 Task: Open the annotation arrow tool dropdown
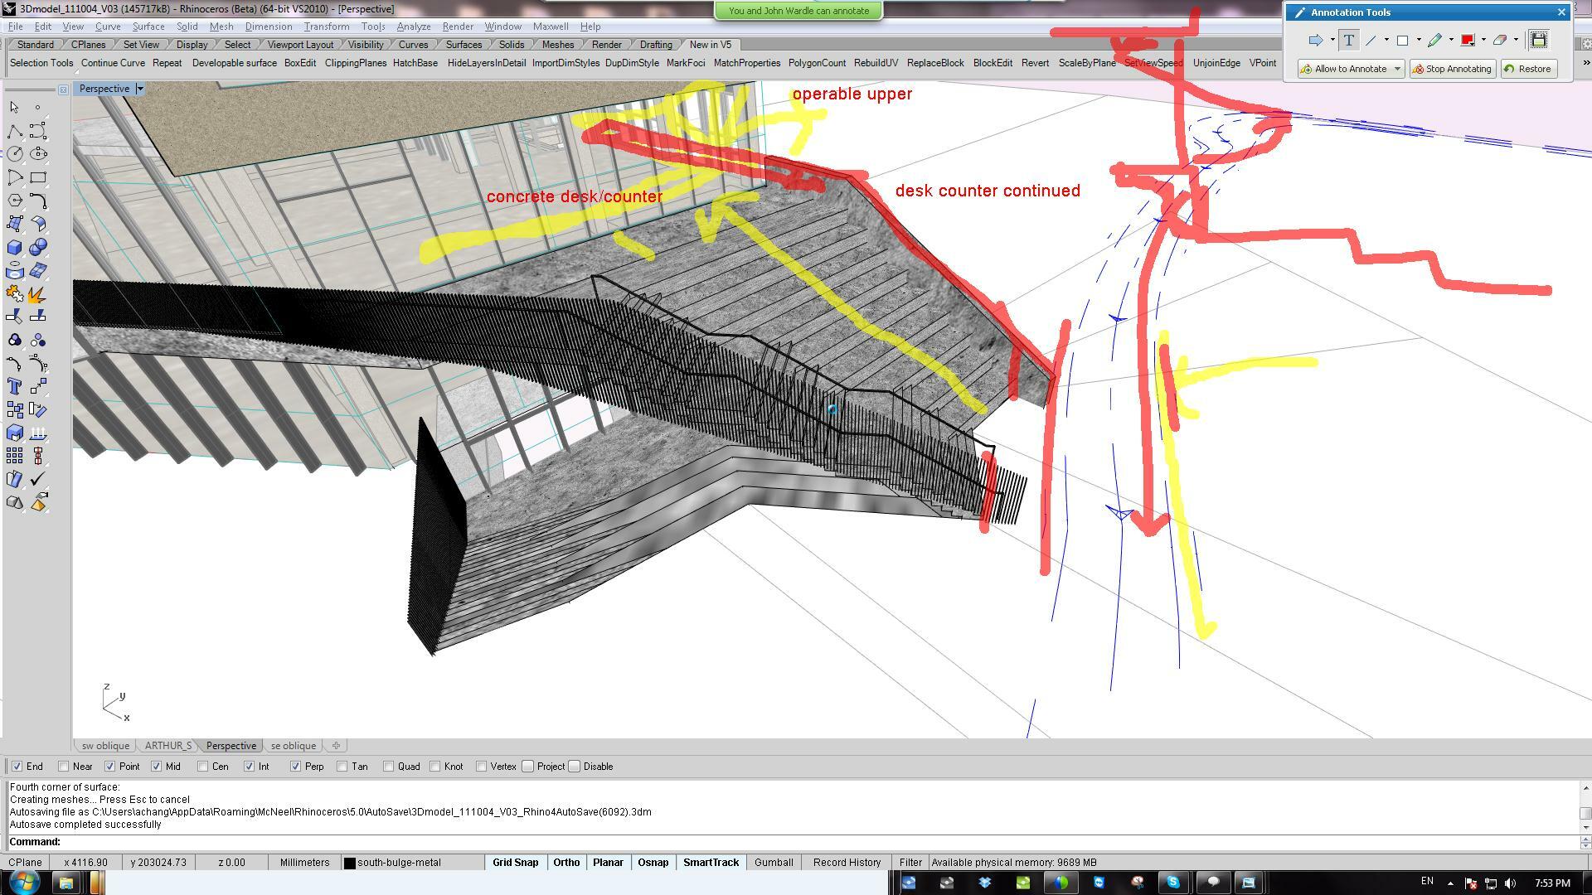[x=1332, y=40]
